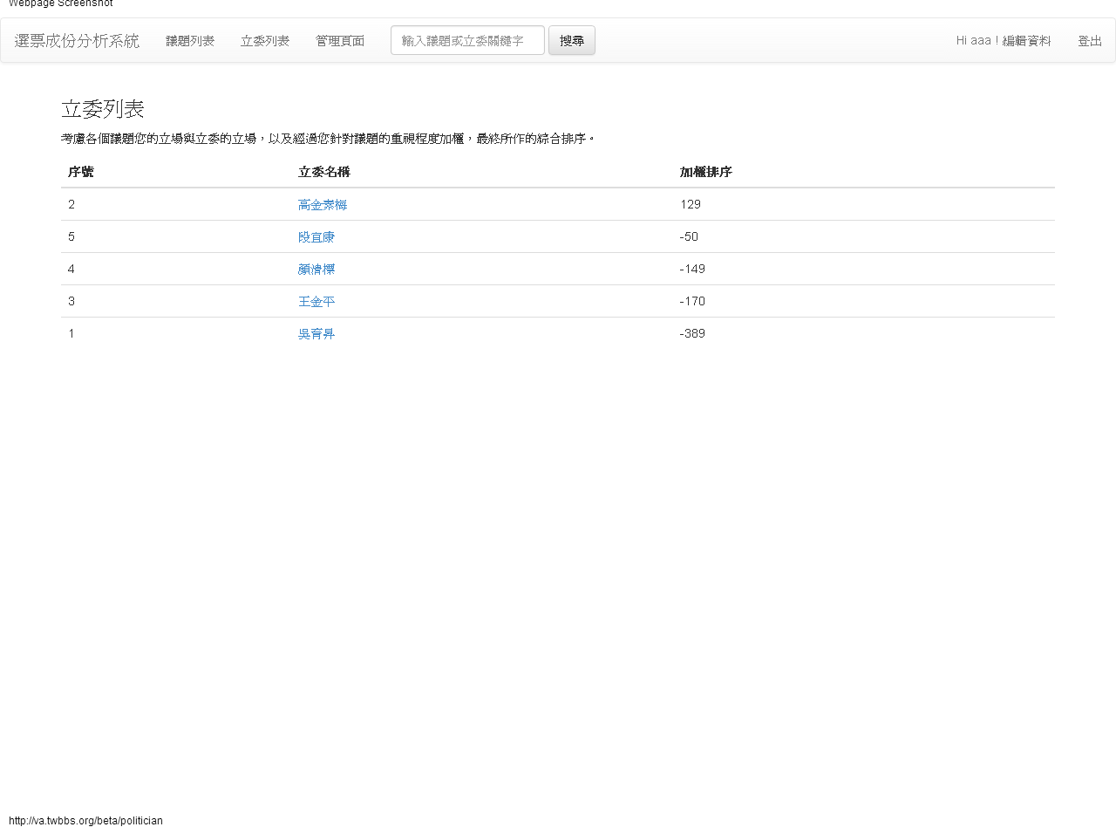Open the 管理頁面 navigation link

click(340, 41)
